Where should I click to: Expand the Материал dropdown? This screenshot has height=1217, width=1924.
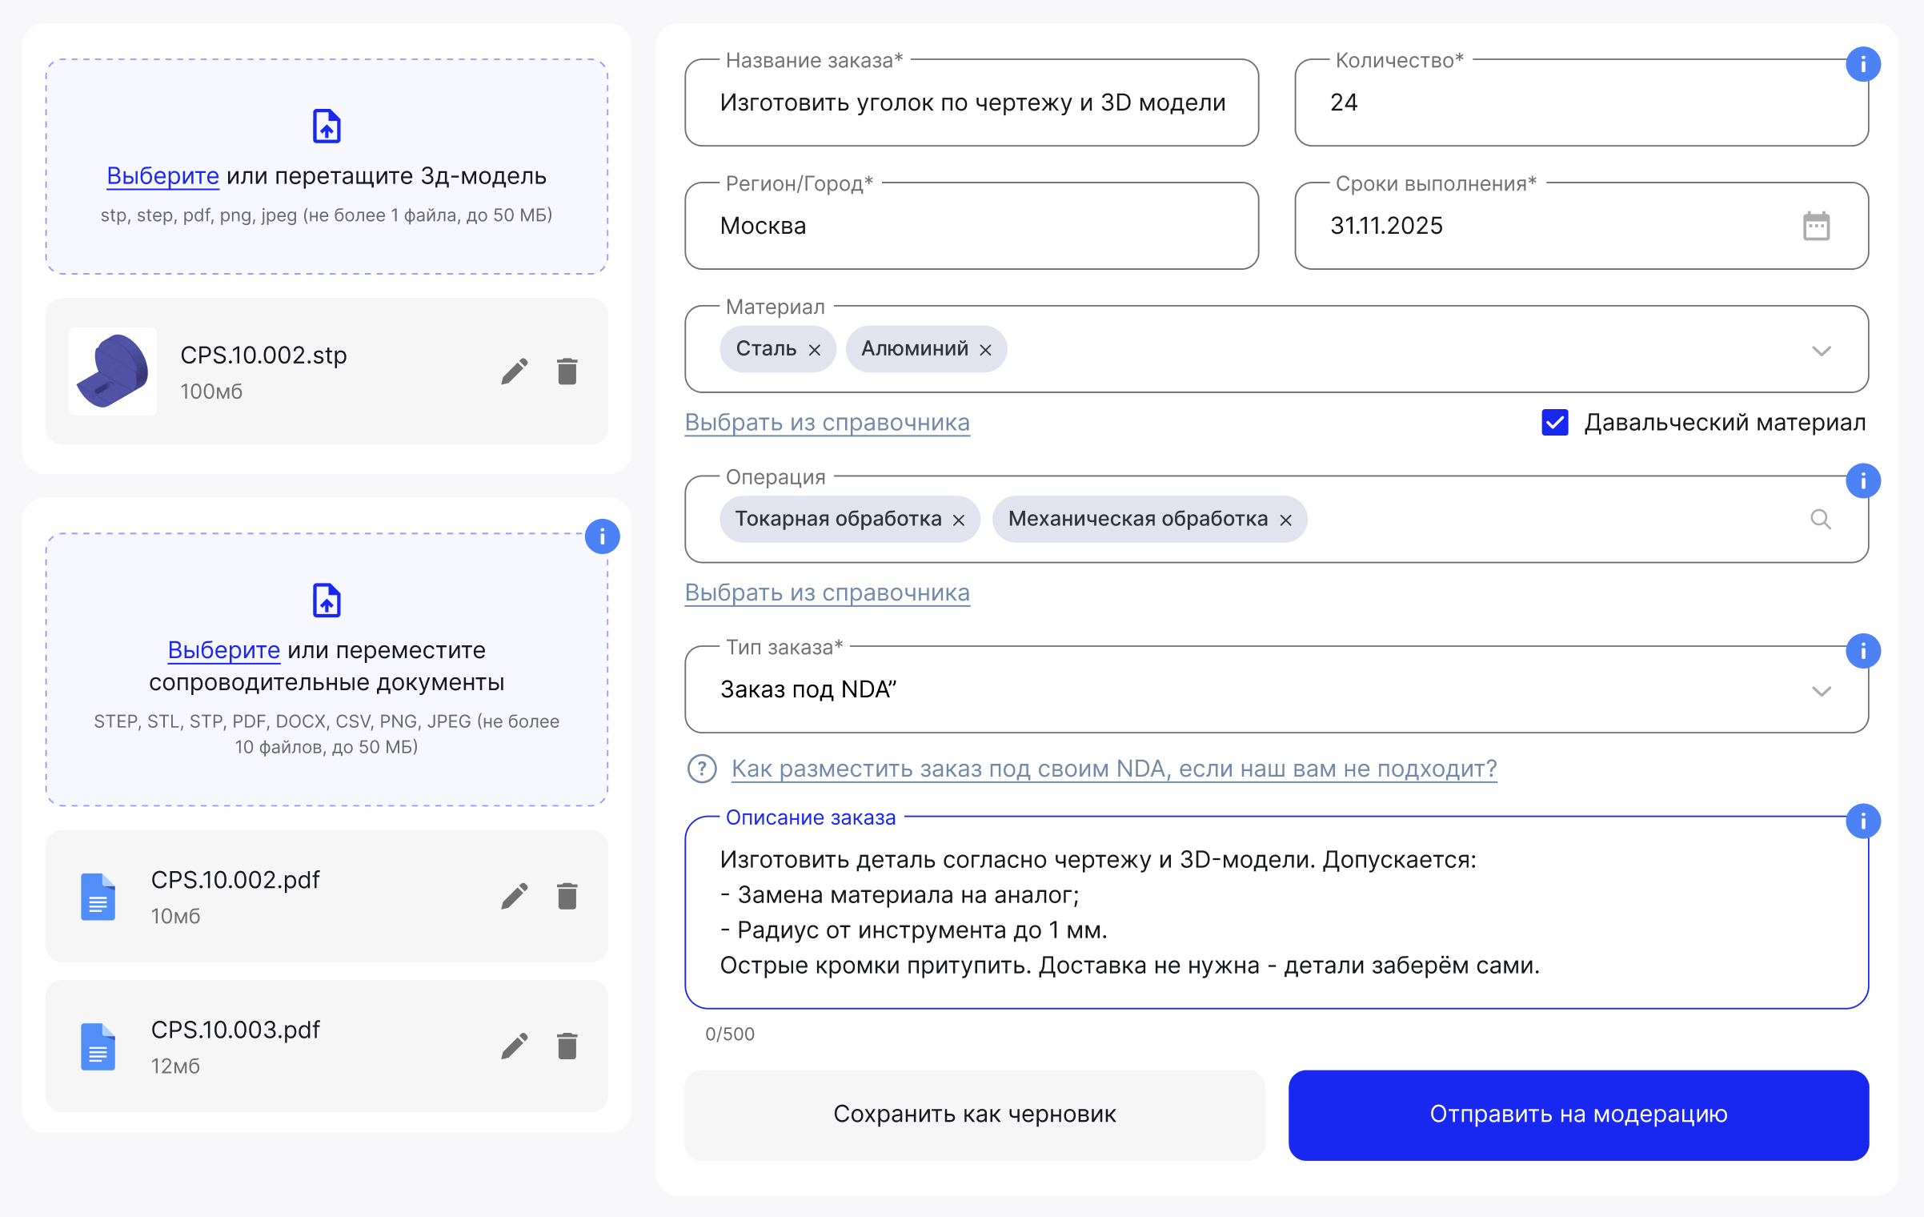[x=1822, y=350]
